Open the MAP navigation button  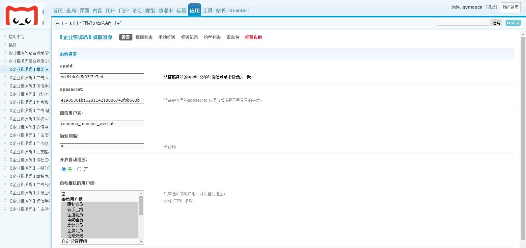[513, 23]
